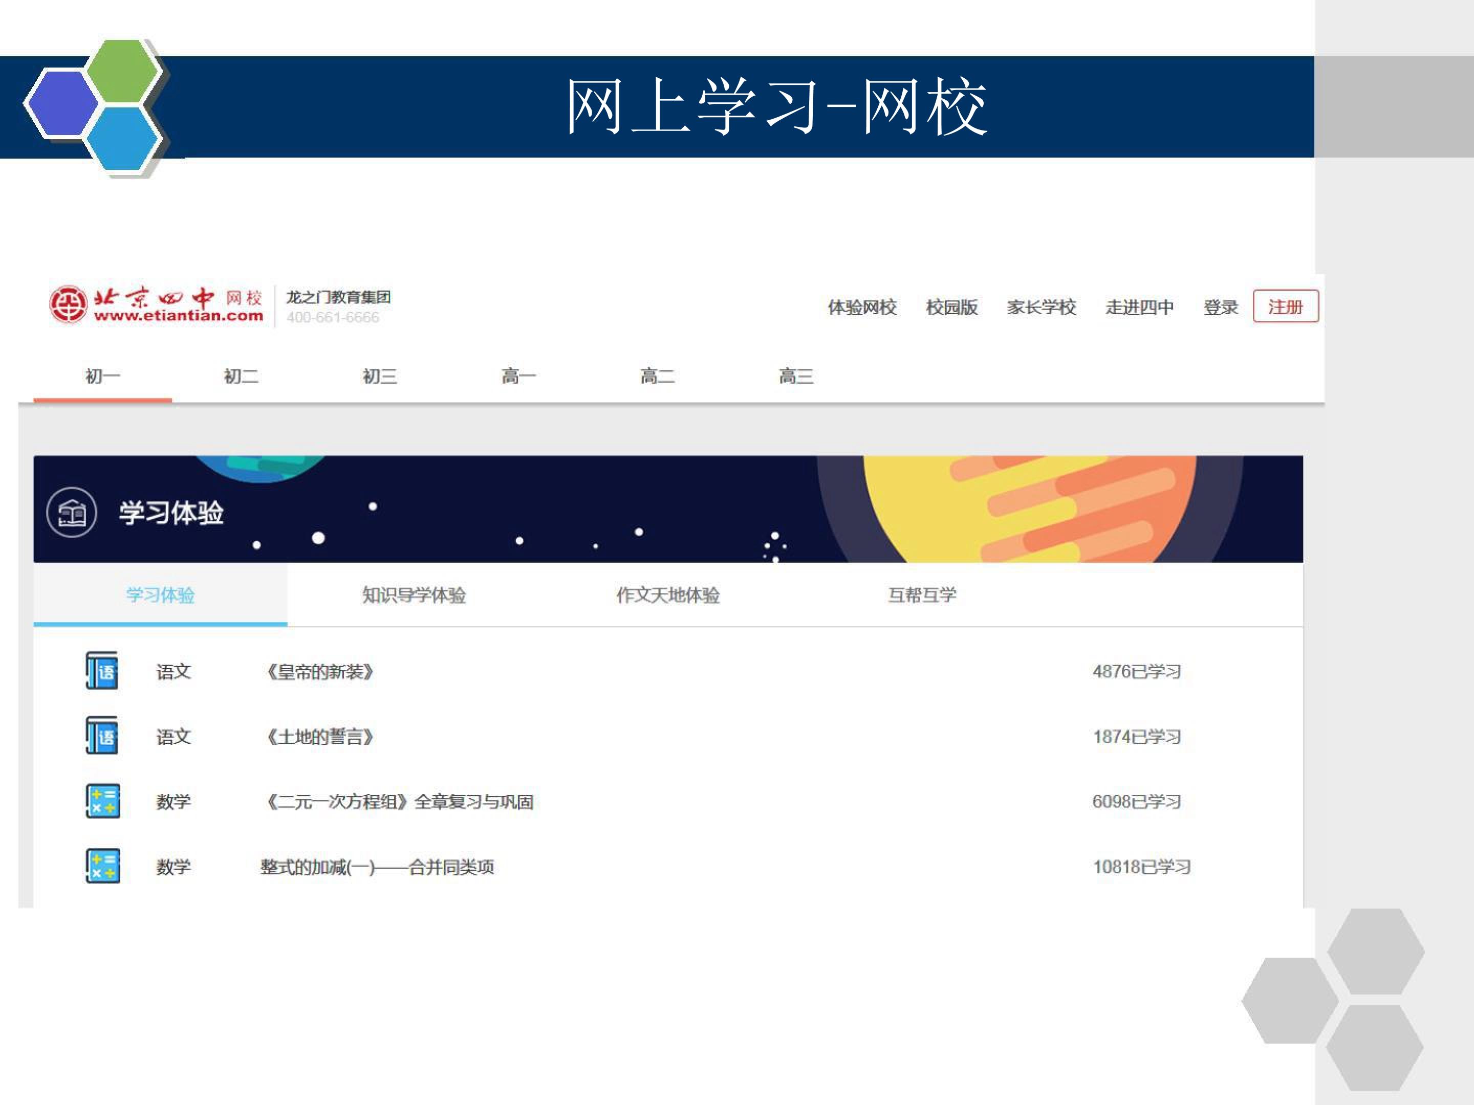The height and width of the screenshot is (1105, 1474).
Task: Click the 数学 label of 《二元一次方程组》
Action: pyautogui.click(x=174, y=801)
